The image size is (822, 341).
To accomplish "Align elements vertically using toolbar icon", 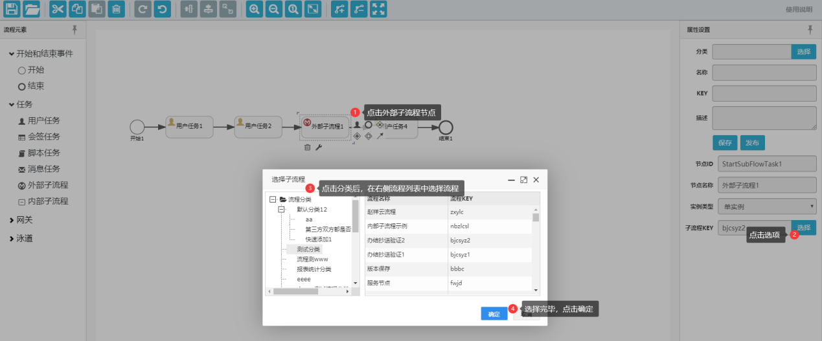I will (188, 9).
